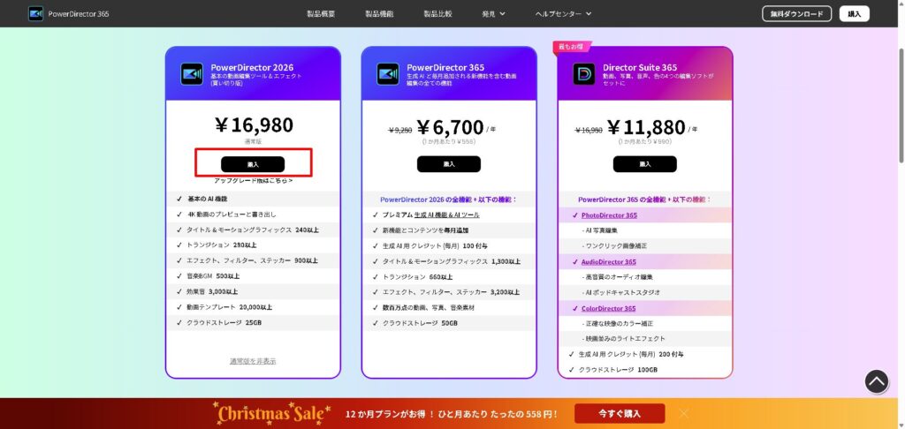Click the PowerDirector 2026 product icon
This screenshot has width=905, height=429.
point(193,74)
